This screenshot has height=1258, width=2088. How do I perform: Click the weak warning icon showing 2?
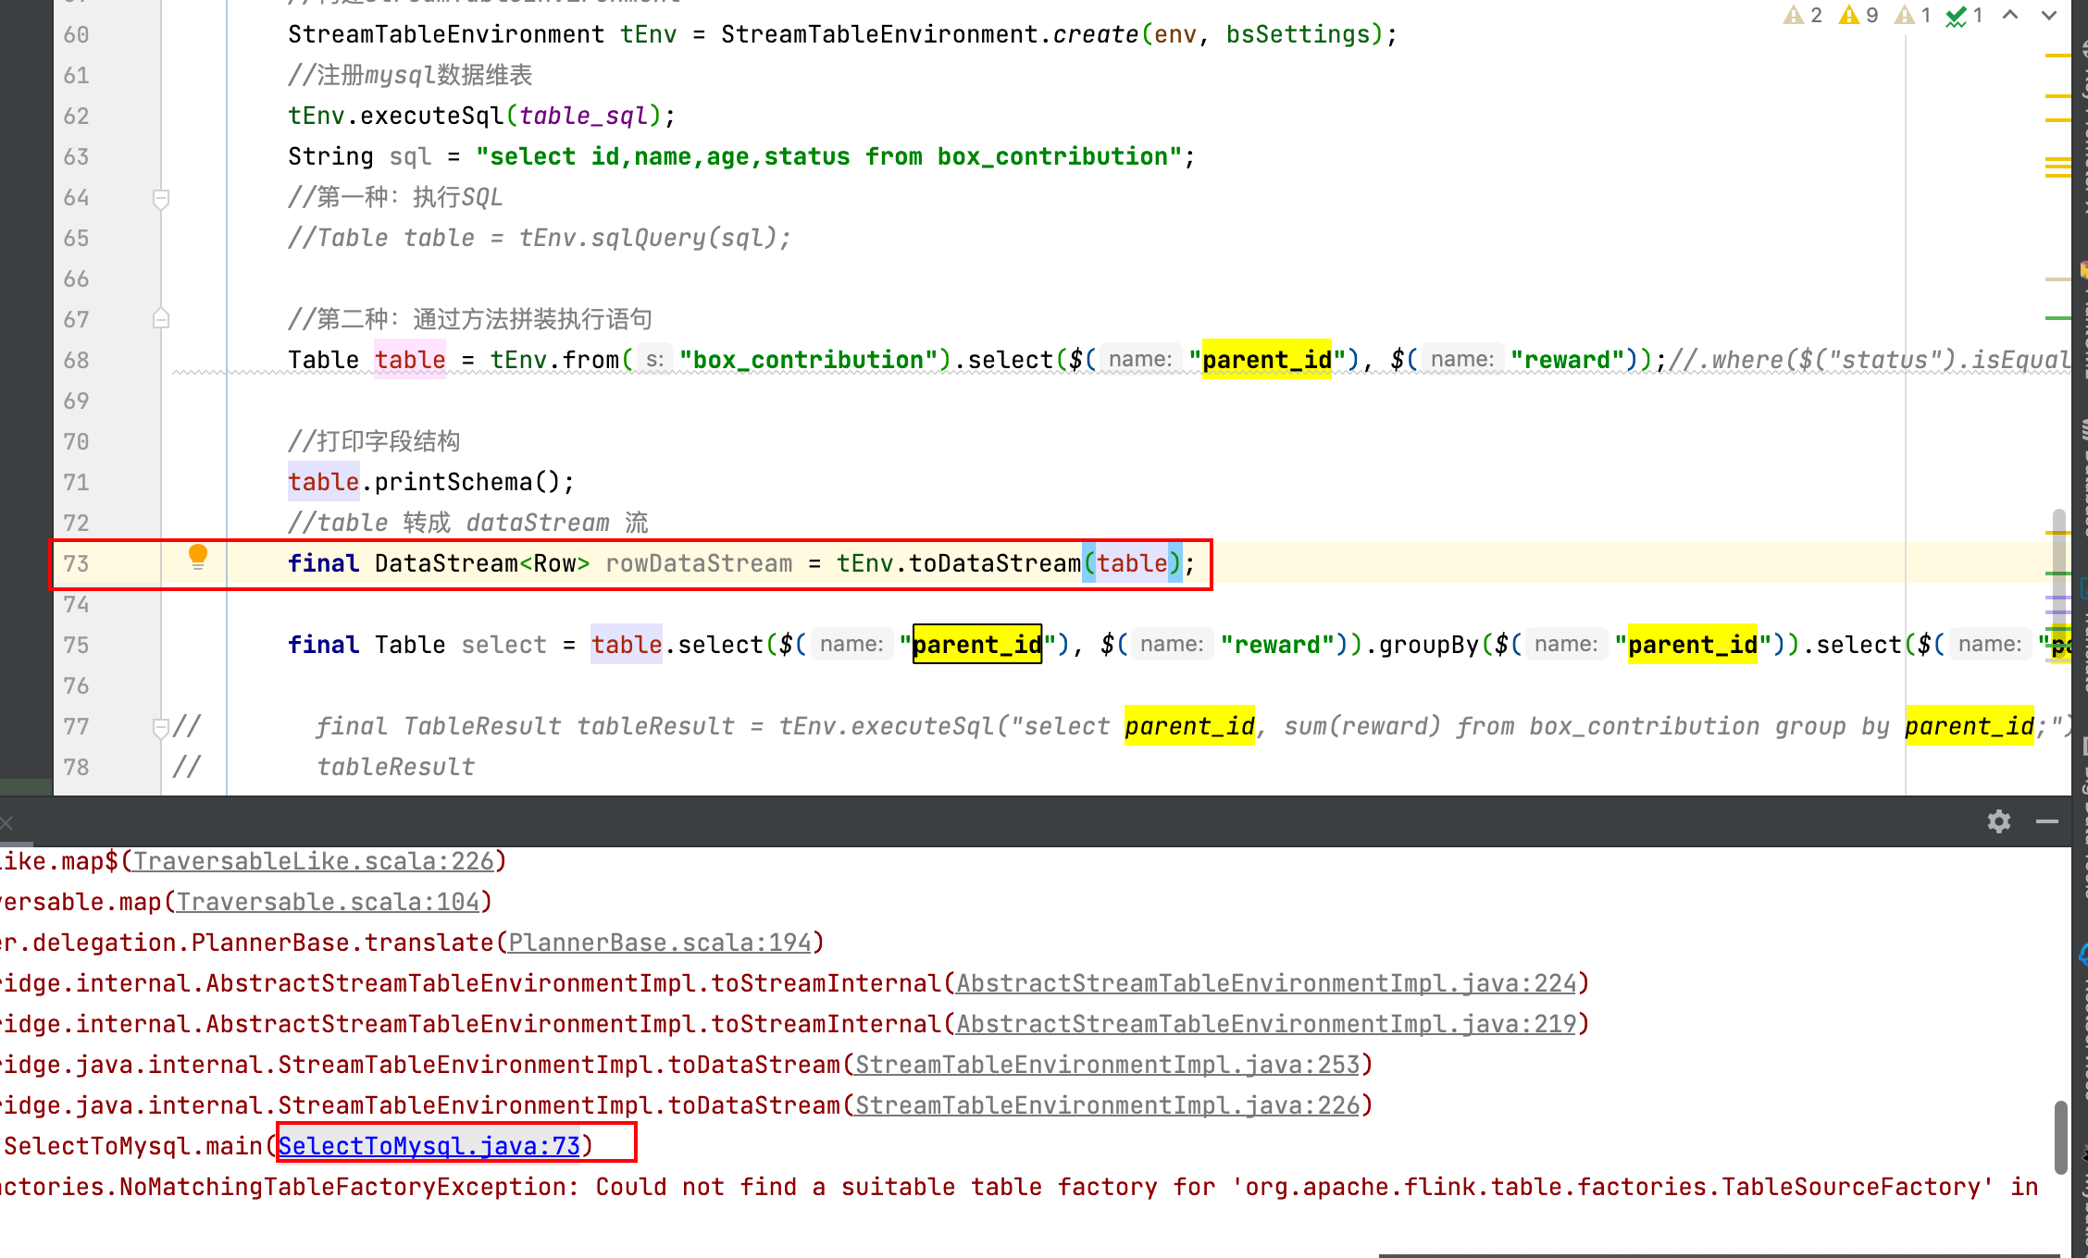[x=1794, y=15]
